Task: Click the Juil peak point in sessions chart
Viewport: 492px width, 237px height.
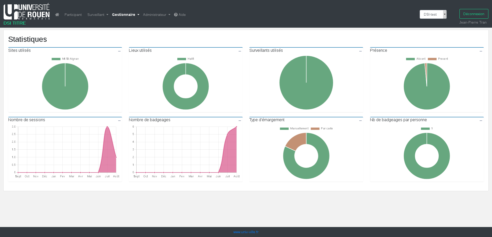Action: click(107, 127)
